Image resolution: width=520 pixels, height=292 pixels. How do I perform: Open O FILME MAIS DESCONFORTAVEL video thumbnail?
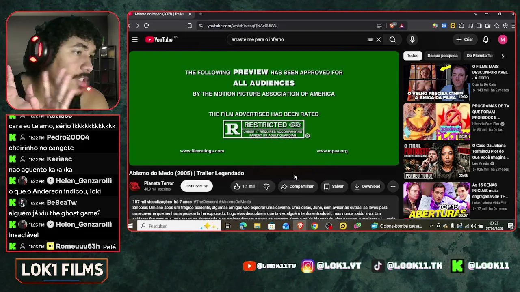pyautogui.click(x=437, y=82)
